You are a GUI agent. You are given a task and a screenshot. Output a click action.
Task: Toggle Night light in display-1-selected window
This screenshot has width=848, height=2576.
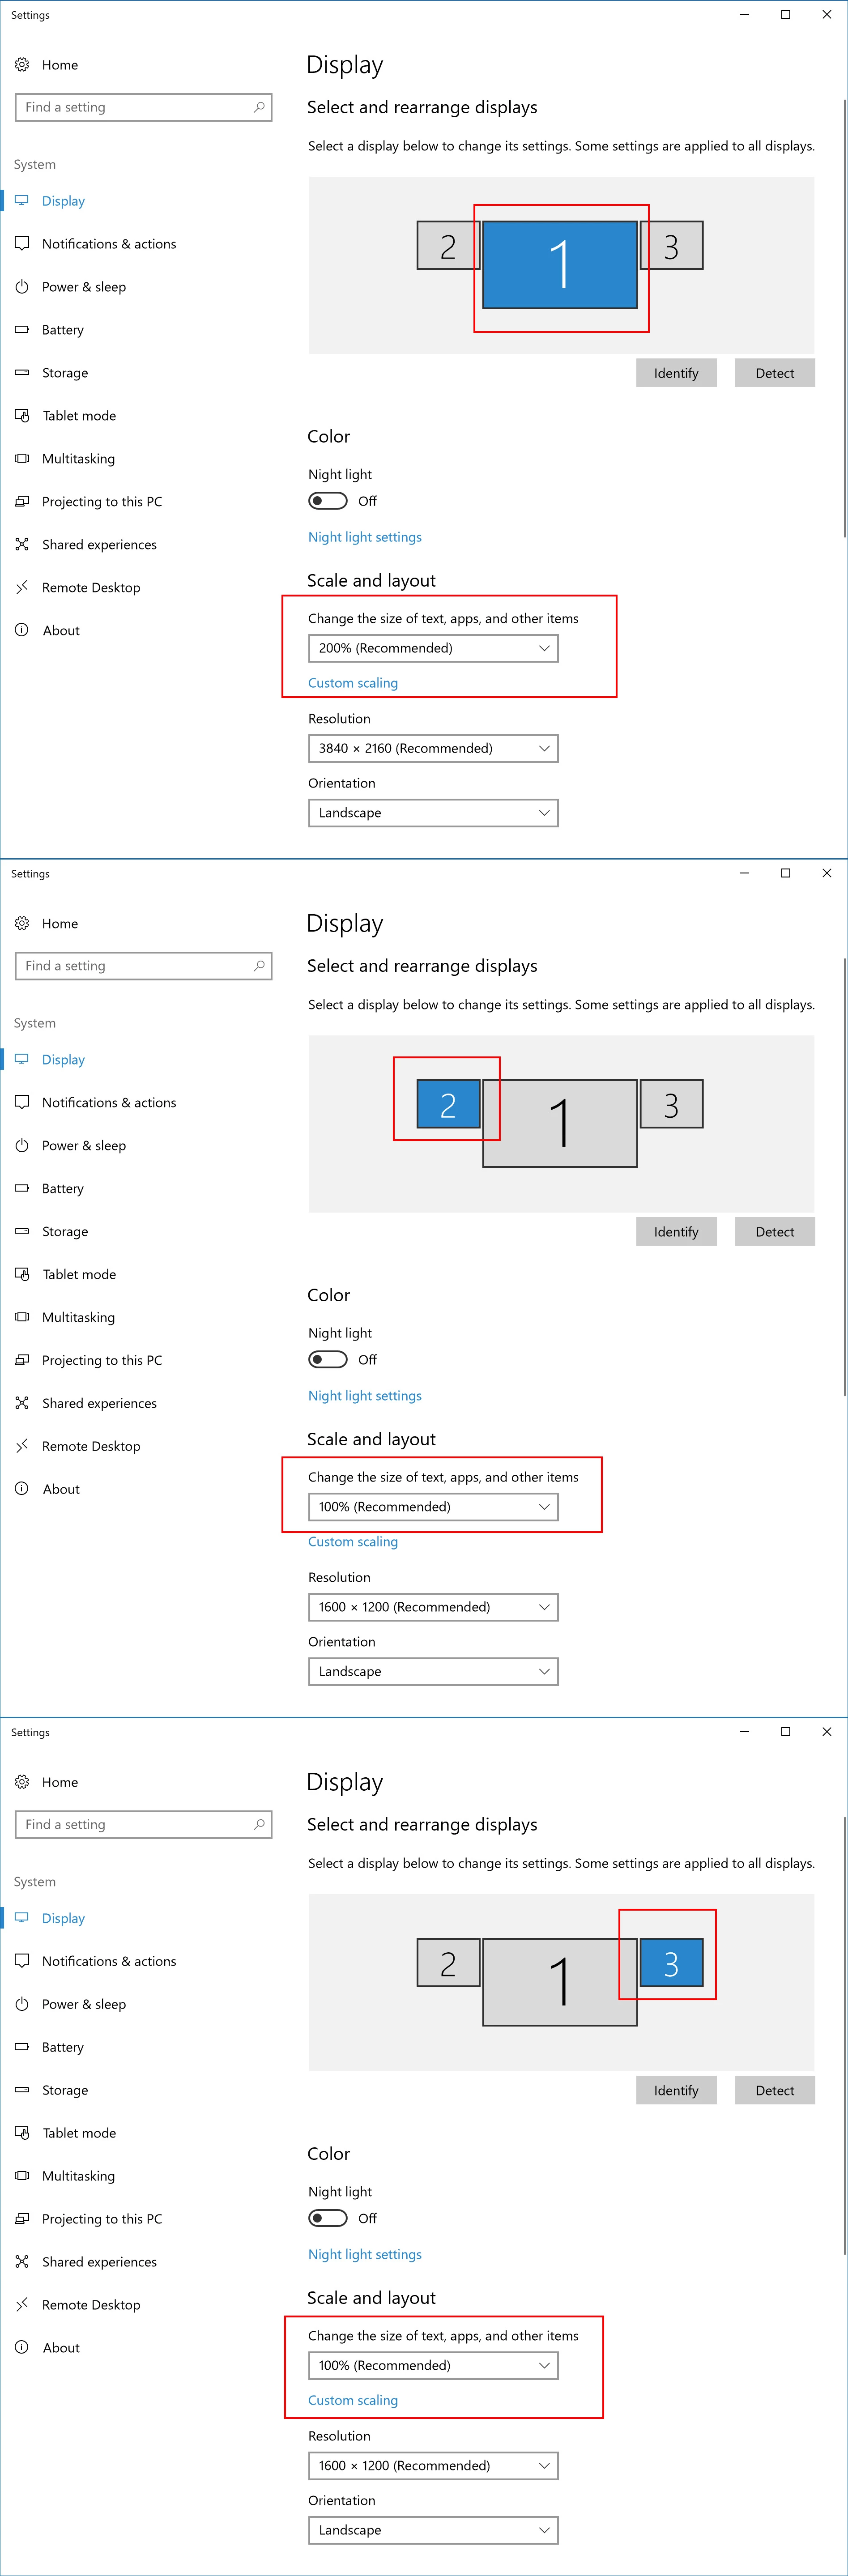point(328,501)
